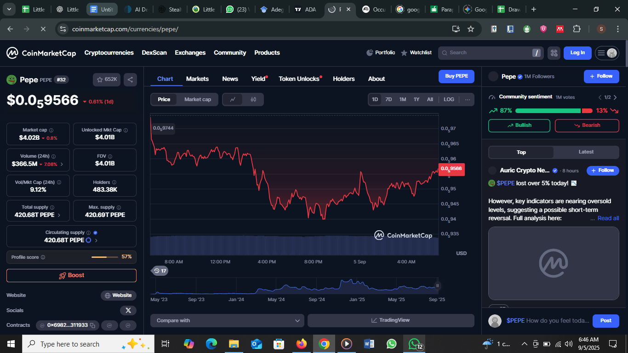Click the Holders info icon
The image size is (628, 353).
pos(114,182)
